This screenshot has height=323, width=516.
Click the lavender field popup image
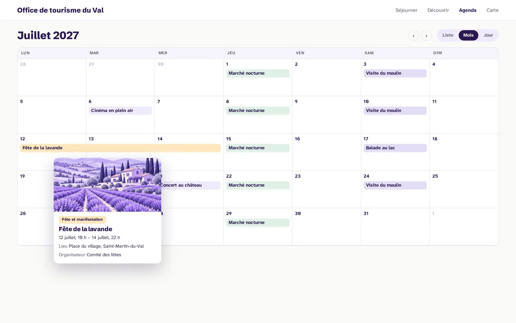click(107, 185)
